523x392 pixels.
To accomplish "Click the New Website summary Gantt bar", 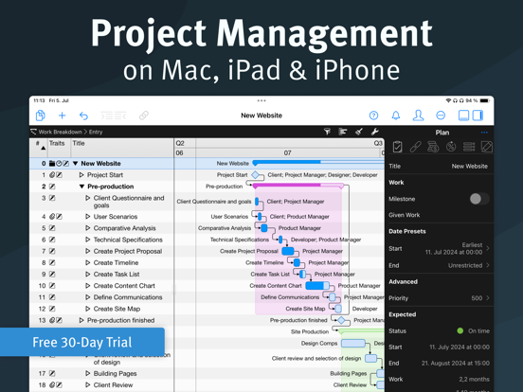I will click(x=318, y=162).
